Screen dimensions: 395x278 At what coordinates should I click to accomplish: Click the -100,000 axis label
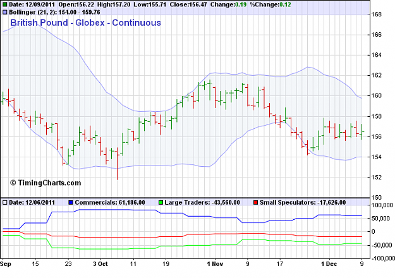click(382, 258)
